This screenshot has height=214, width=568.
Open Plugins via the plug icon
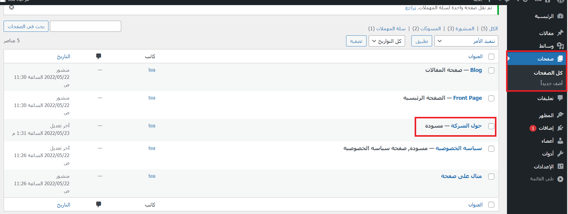[x=560, y=128]
